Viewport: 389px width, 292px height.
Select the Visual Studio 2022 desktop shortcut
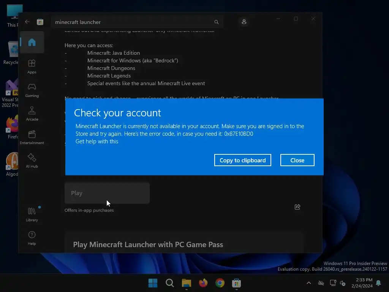(x=10, y=94)
